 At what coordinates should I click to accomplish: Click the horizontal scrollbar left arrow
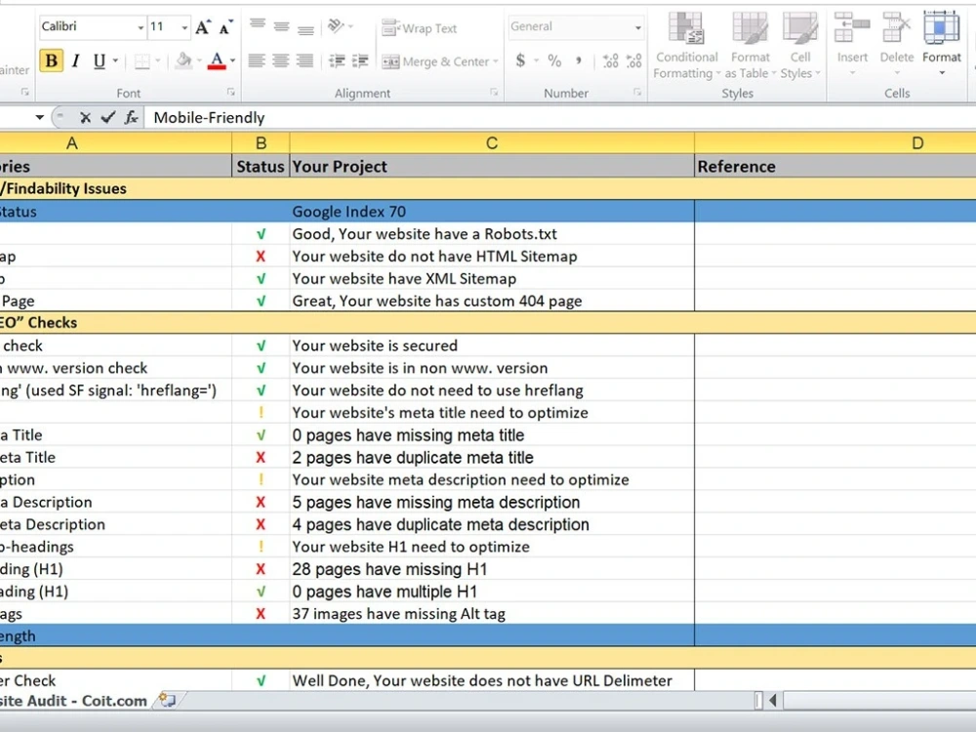[x=772, y=700]
